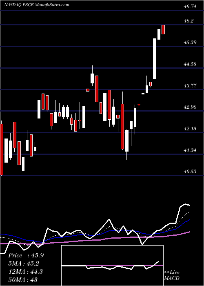Click the <<Live MACD label
The image size is (204, 286).
[x=172, y=275]
